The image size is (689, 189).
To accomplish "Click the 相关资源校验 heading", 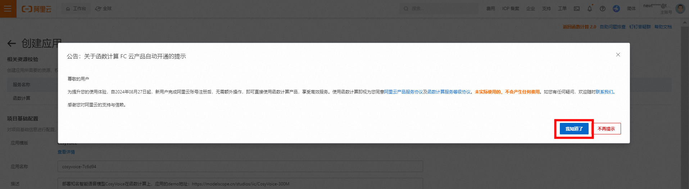I will click(x=23, y=59).
